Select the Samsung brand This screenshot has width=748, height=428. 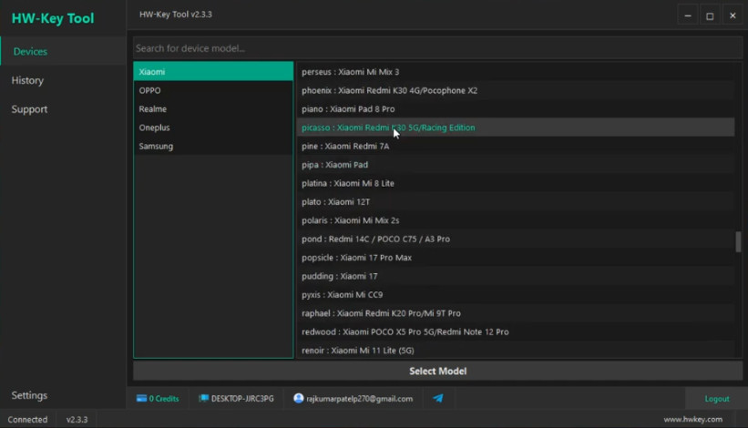(213, 146)
